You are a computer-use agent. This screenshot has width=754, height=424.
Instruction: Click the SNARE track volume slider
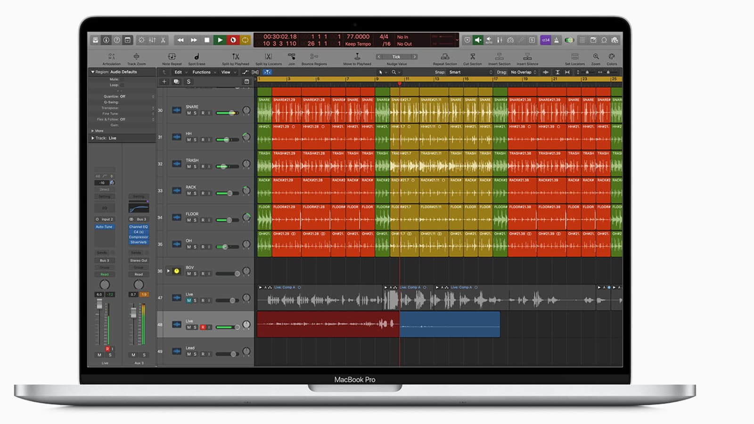click(x=228, y=113)
